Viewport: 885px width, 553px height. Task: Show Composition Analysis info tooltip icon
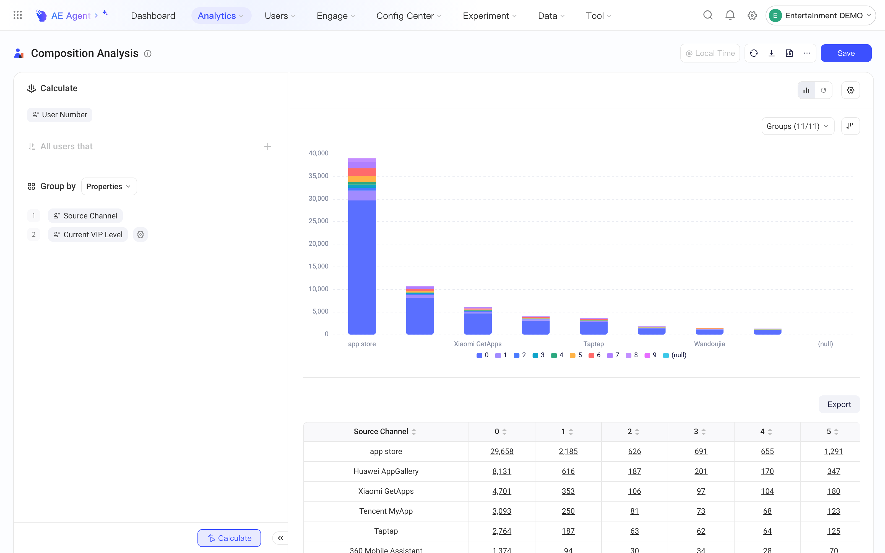(x=148, y=54)
